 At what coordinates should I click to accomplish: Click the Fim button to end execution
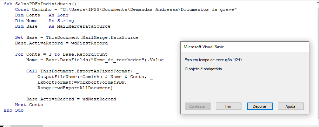click(x=228, y=106)
